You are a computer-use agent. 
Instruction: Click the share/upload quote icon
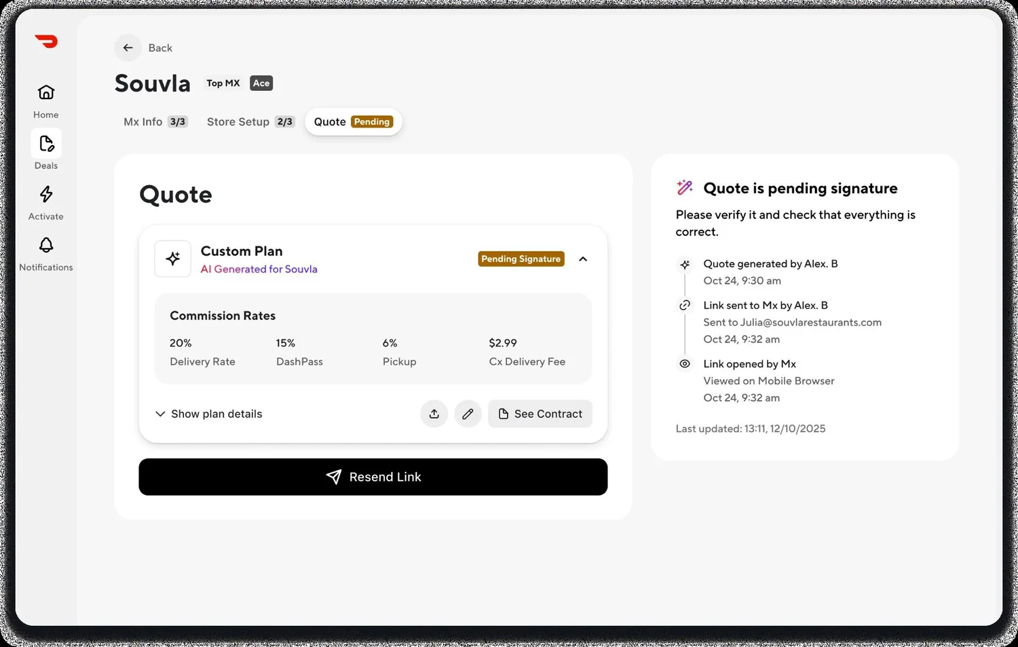tap(434, 414)
